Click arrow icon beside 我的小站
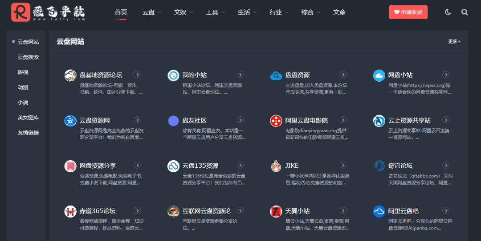481x241 pixels. (240, 75)
